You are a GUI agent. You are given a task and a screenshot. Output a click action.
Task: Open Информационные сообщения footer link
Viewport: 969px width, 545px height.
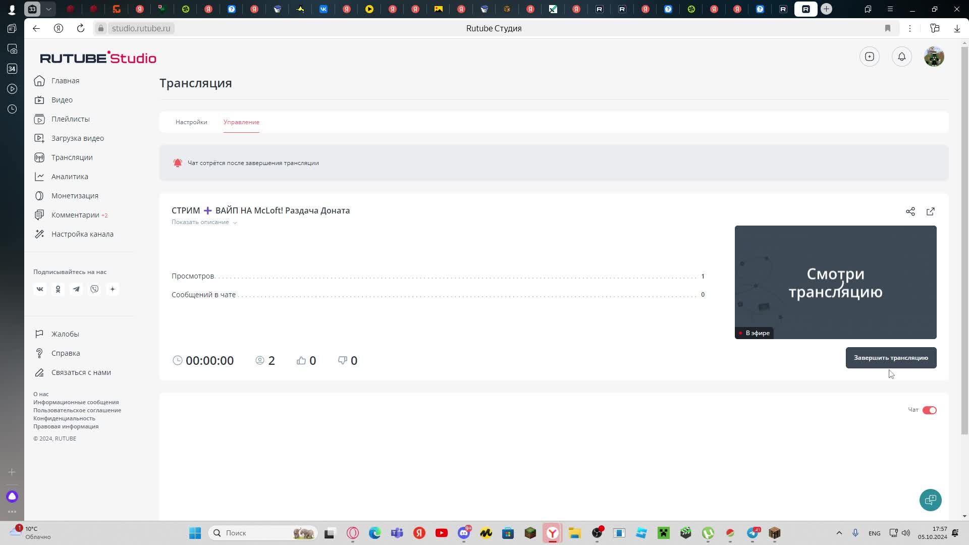pos(76,402)
